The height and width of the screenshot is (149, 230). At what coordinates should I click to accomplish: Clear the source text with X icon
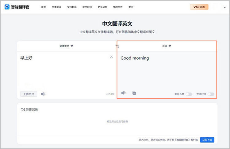pyautogui.click(x=111, y=57)
